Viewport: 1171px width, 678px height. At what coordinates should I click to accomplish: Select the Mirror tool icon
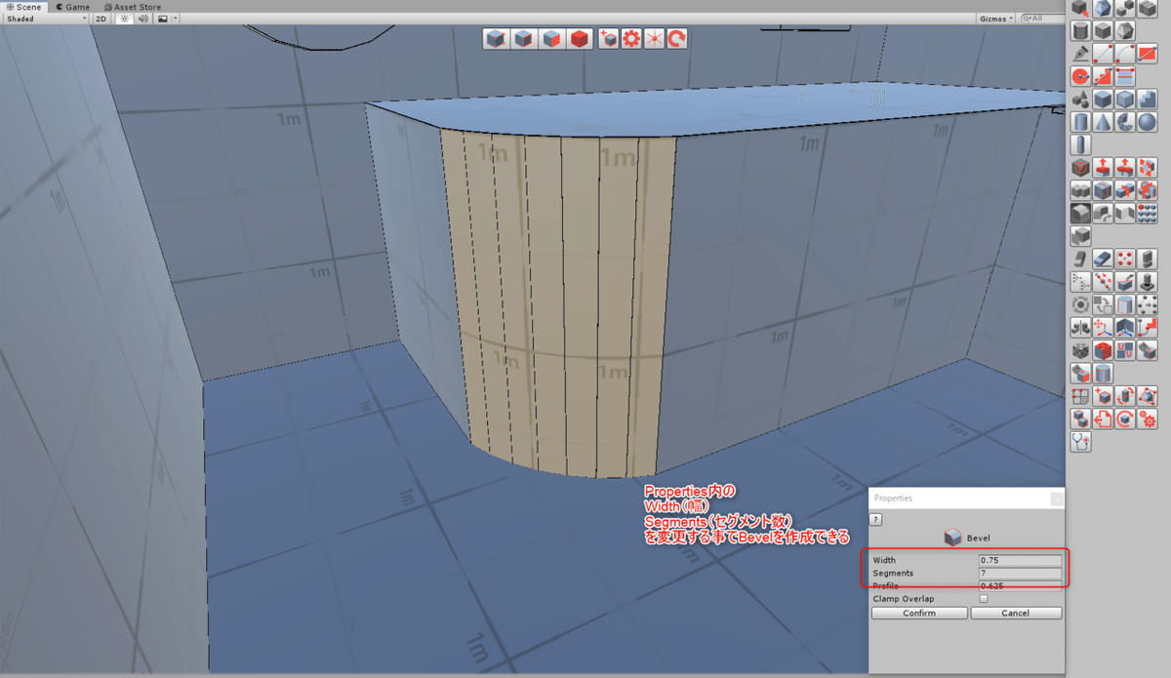coord(1080,327)
